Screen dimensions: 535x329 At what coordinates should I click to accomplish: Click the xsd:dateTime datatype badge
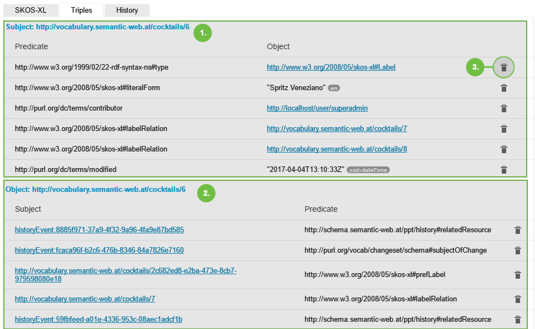pos(368,170)
